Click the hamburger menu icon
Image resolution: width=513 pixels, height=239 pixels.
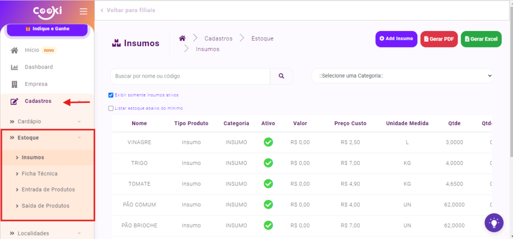tap(83, 11)
